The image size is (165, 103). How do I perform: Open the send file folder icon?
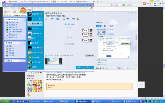57,19
